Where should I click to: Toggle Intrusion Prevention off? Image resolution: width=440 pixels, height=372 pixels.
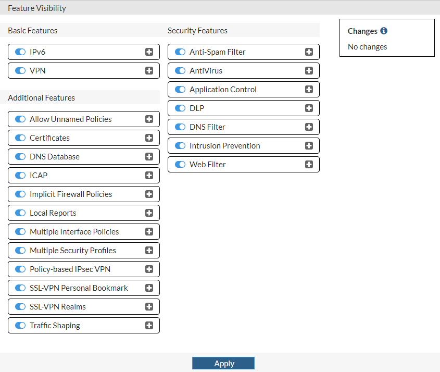(x=180, y=146)
